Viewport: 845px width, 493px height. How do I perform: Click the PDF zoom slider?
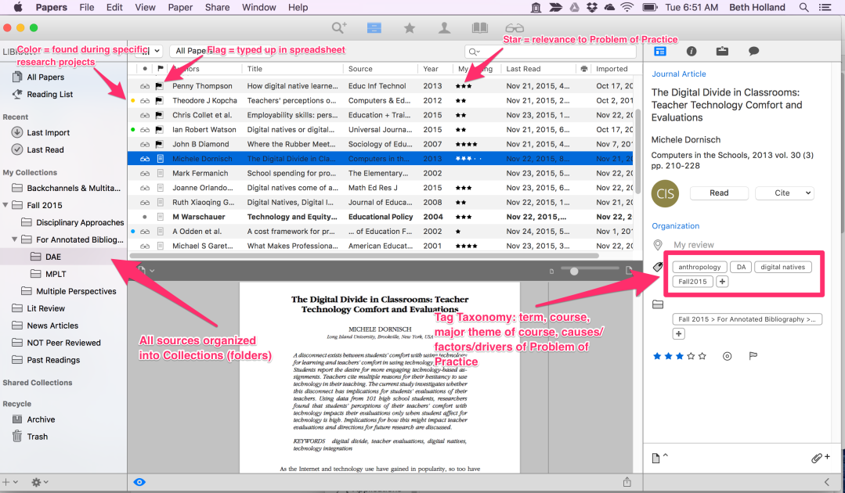pyautogui.click(x=574, y=271)
